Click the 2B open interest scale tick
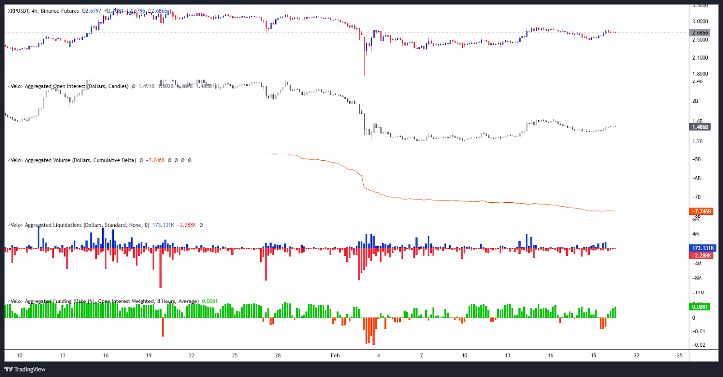This screenshot has width=723, height=377. [x=695, y=101]
